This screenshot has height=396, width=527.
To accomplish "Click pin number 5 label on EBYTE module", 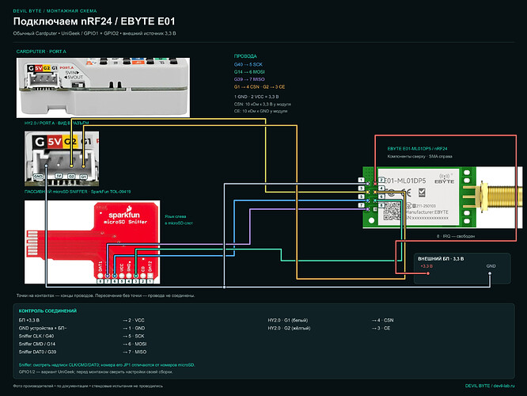I will (x=362, y=196).
